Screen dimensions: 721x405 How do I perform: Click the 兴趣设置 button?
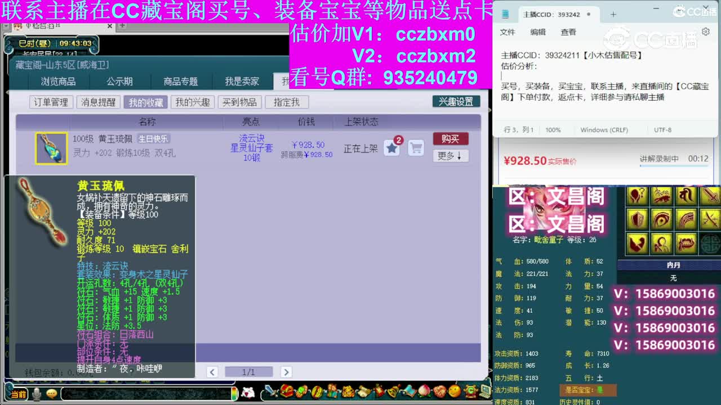[456, 101]
